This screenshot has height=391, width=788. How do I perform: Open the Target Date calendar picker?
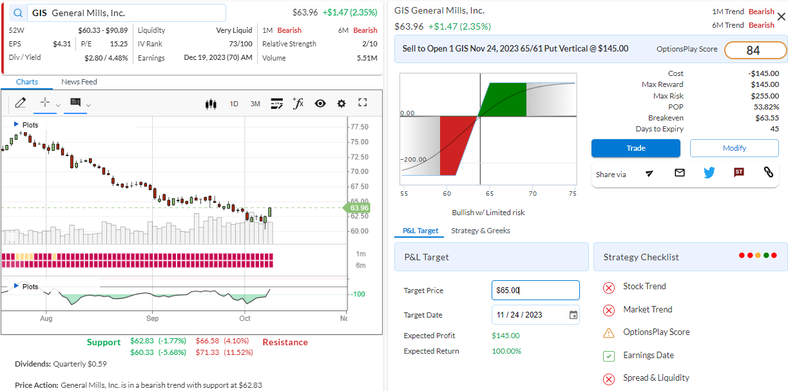pos(573,315)
